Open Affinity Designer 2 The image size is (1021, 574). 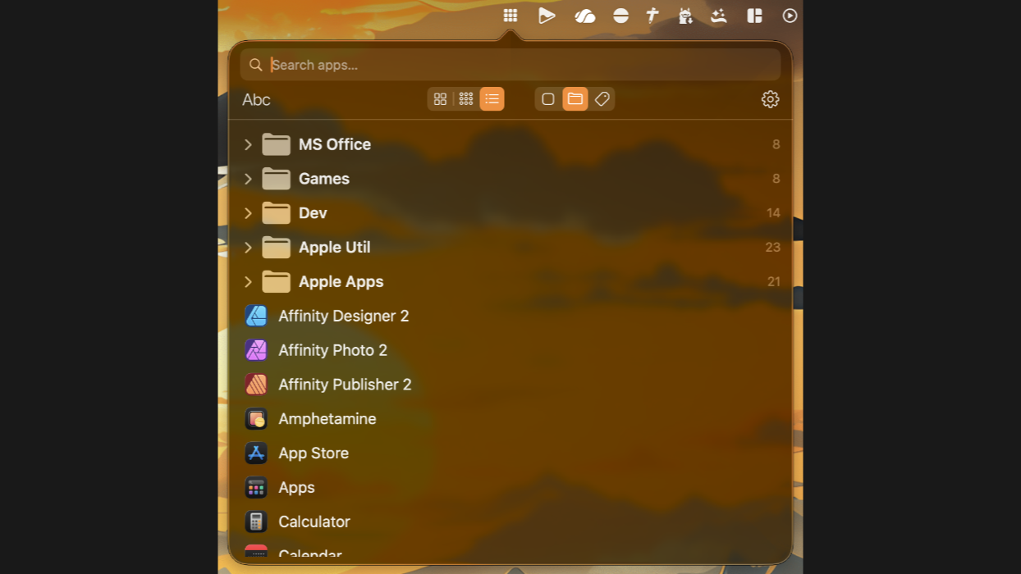343,316
